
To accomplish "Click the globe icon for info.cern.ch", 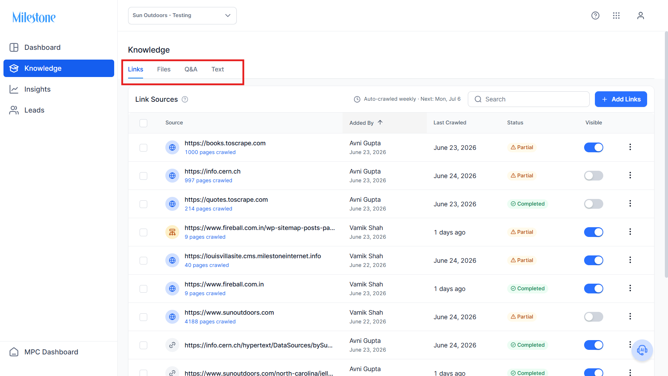I will [x=172, y=176].
